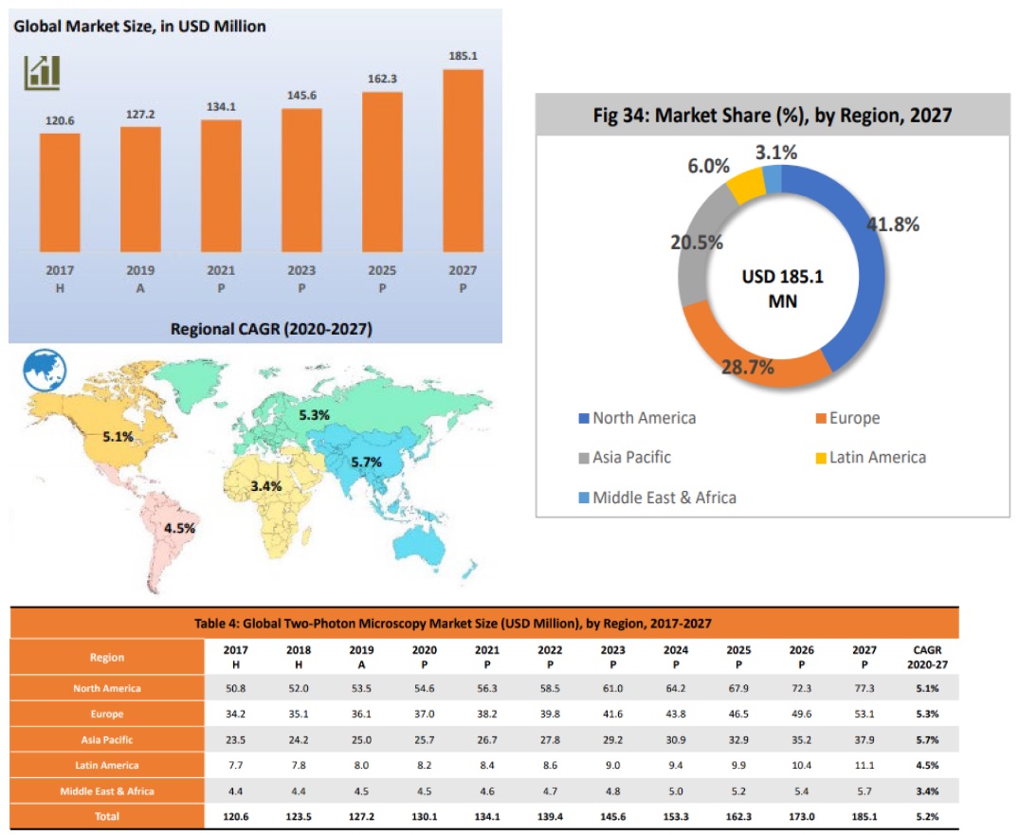The height and width of the screenshot is (835, 1019).
Task: Click the 2027 bar labeled 185.1
Action: click(x=463, y=161)
